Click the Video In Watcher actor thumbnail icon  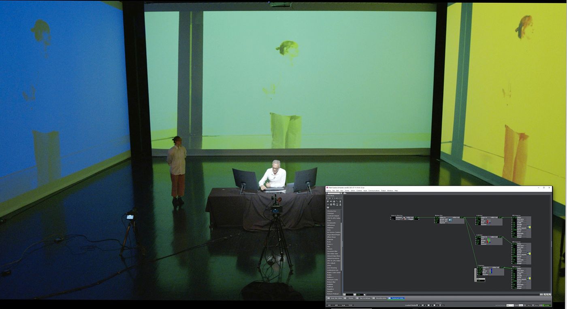[x=404, y=218]
